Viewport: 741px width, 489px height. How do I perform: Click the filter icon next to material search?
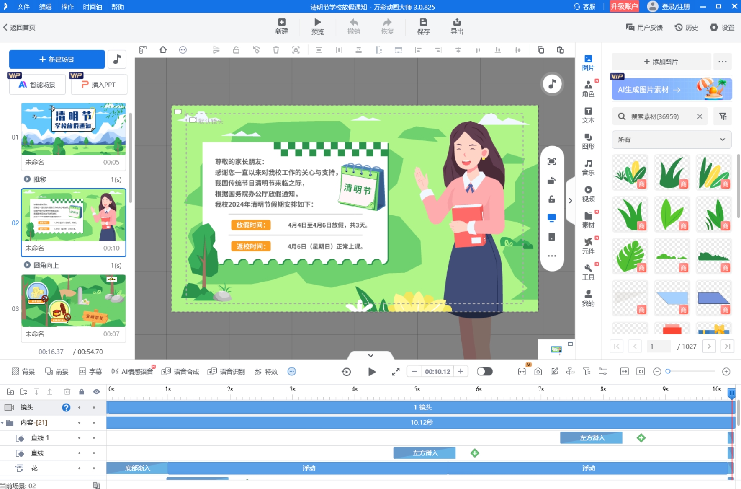pos(723,116)
